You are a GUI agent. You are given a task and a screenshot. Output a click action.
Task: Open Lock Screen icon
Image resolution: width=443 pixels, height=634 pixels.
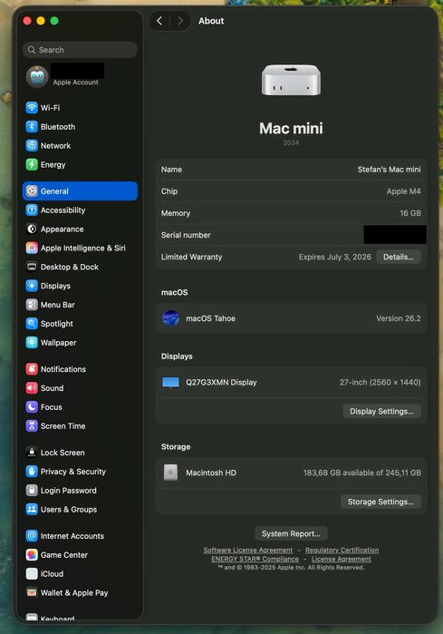tap(32, 453)
